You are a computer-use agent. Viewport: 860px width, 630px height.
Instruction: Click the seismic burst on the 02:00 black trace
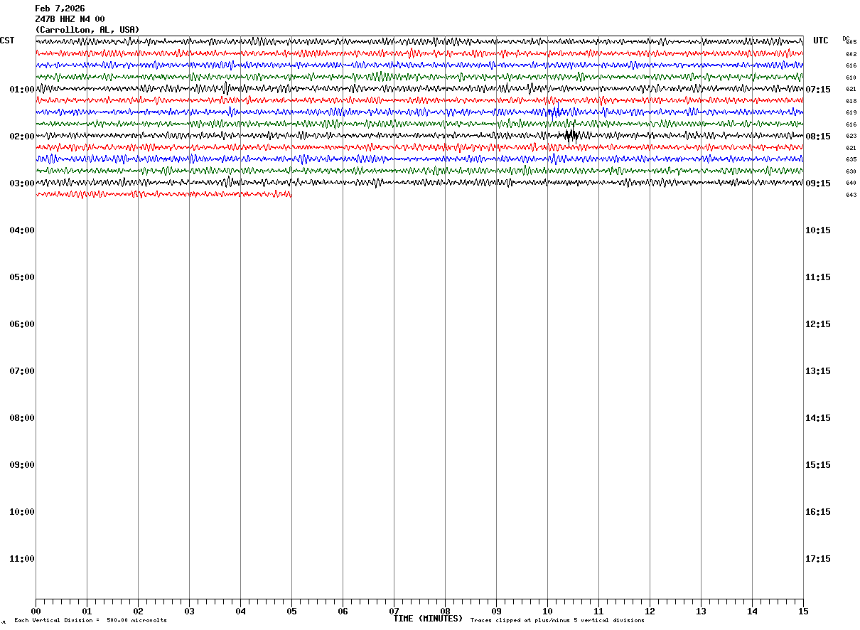[571, 135]
